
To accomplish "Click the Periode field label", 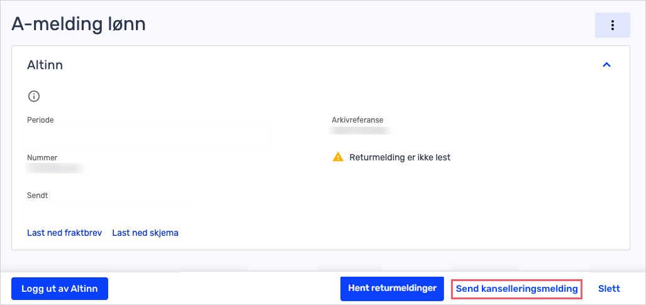I will (40, 120).
